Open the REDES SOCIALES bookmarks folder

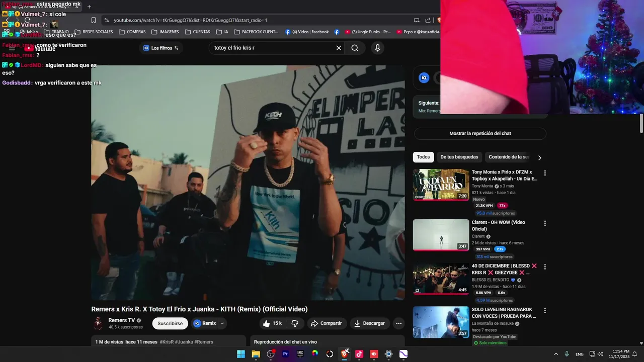(94, 32)
